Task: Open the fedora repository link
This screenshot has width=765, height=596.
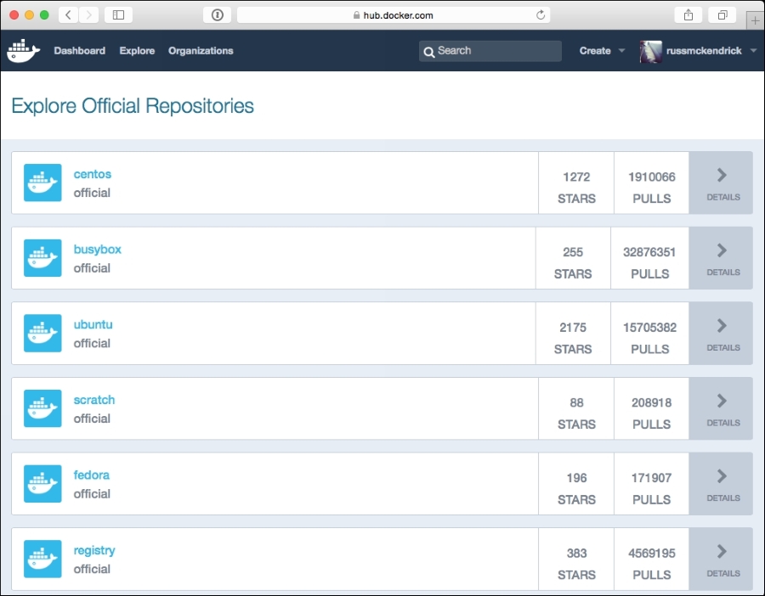Action: click(92, 475)
